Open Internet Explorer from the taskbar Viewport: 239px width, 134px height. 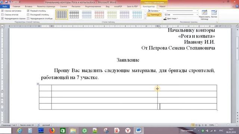[x=19, y=131]
